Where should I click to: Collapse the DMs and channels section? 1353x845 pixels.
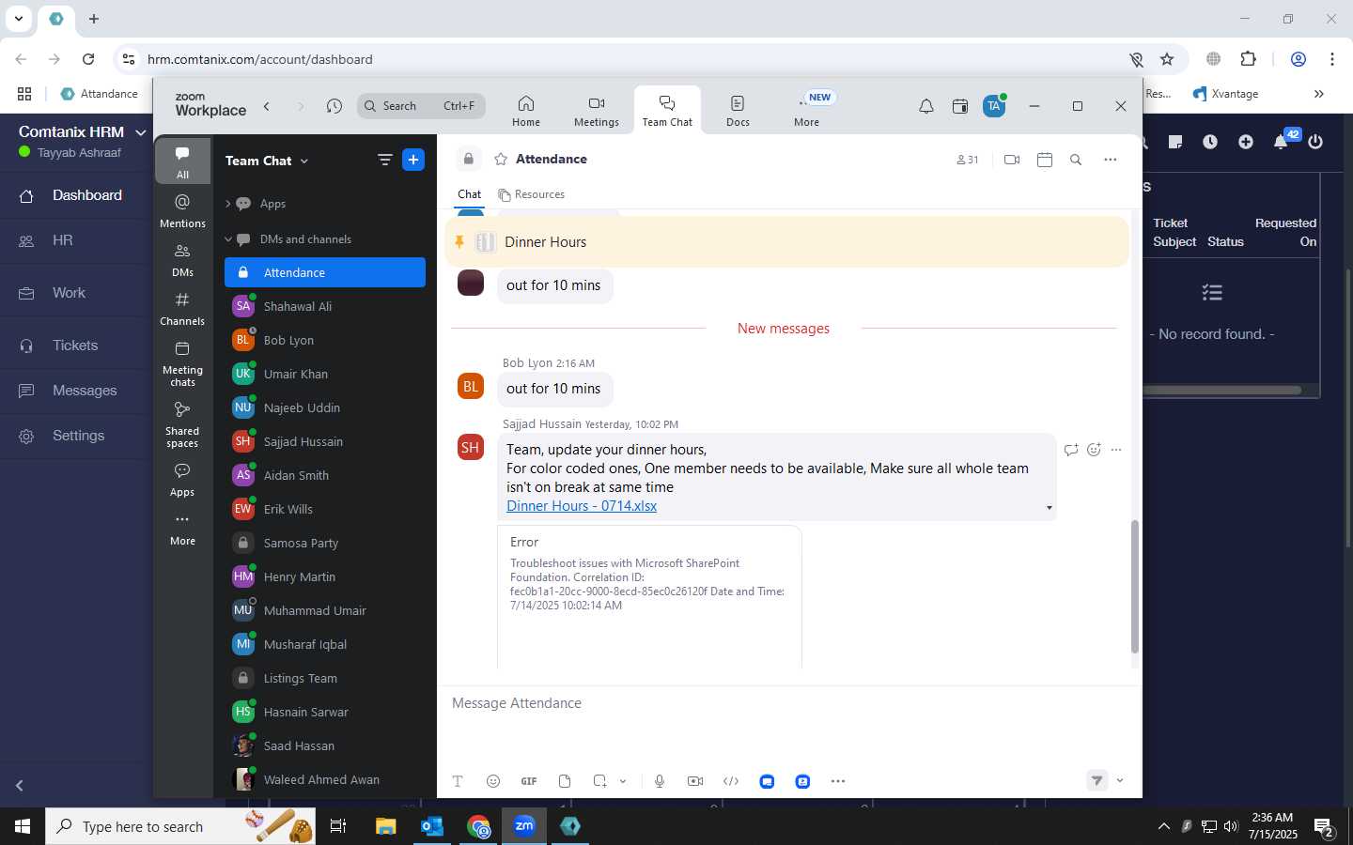(x=228, y=239)
